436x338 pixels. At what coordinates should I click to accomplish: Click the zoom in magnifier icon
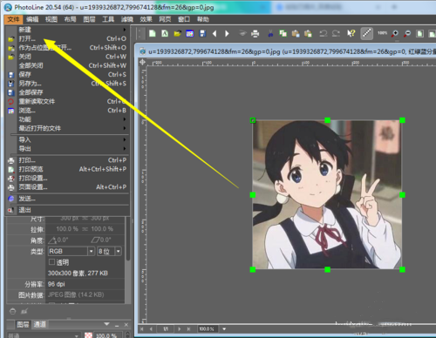(395, 34)
